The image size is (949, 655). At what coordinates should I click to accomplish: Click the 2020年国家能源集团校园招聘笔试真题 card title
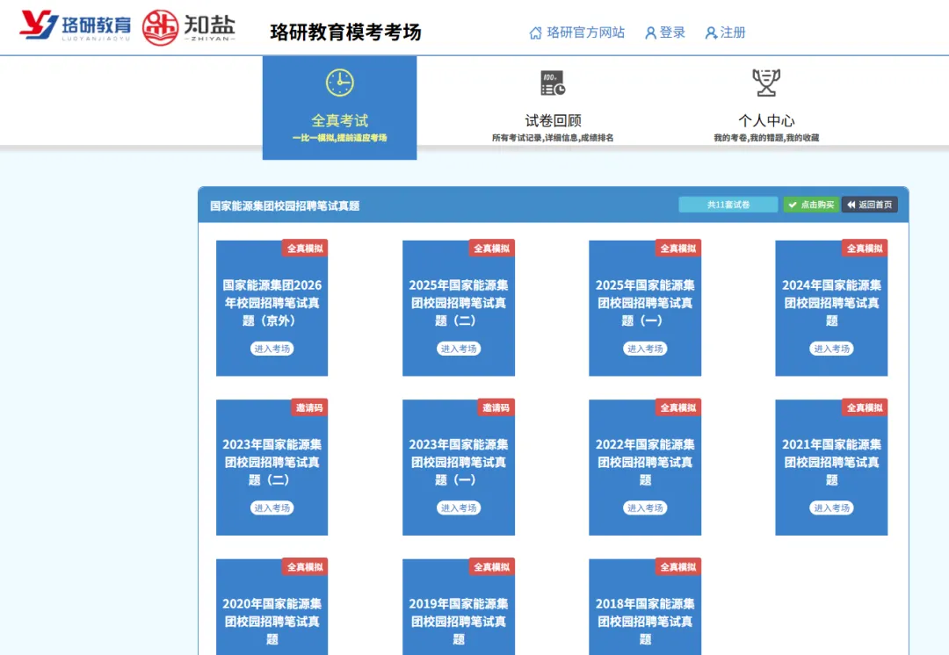tap(272, 621)
